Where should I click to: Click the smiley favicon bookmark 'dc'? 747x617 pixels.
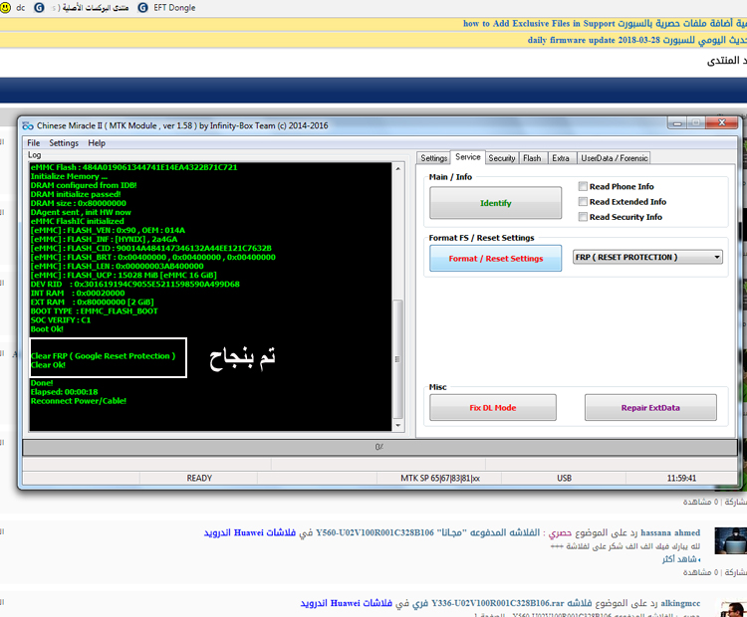13,8
